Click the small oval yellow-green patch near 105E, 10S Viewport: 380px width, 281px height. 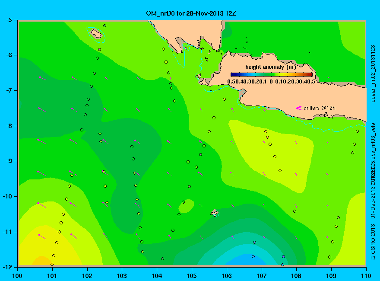click(186, 206)
